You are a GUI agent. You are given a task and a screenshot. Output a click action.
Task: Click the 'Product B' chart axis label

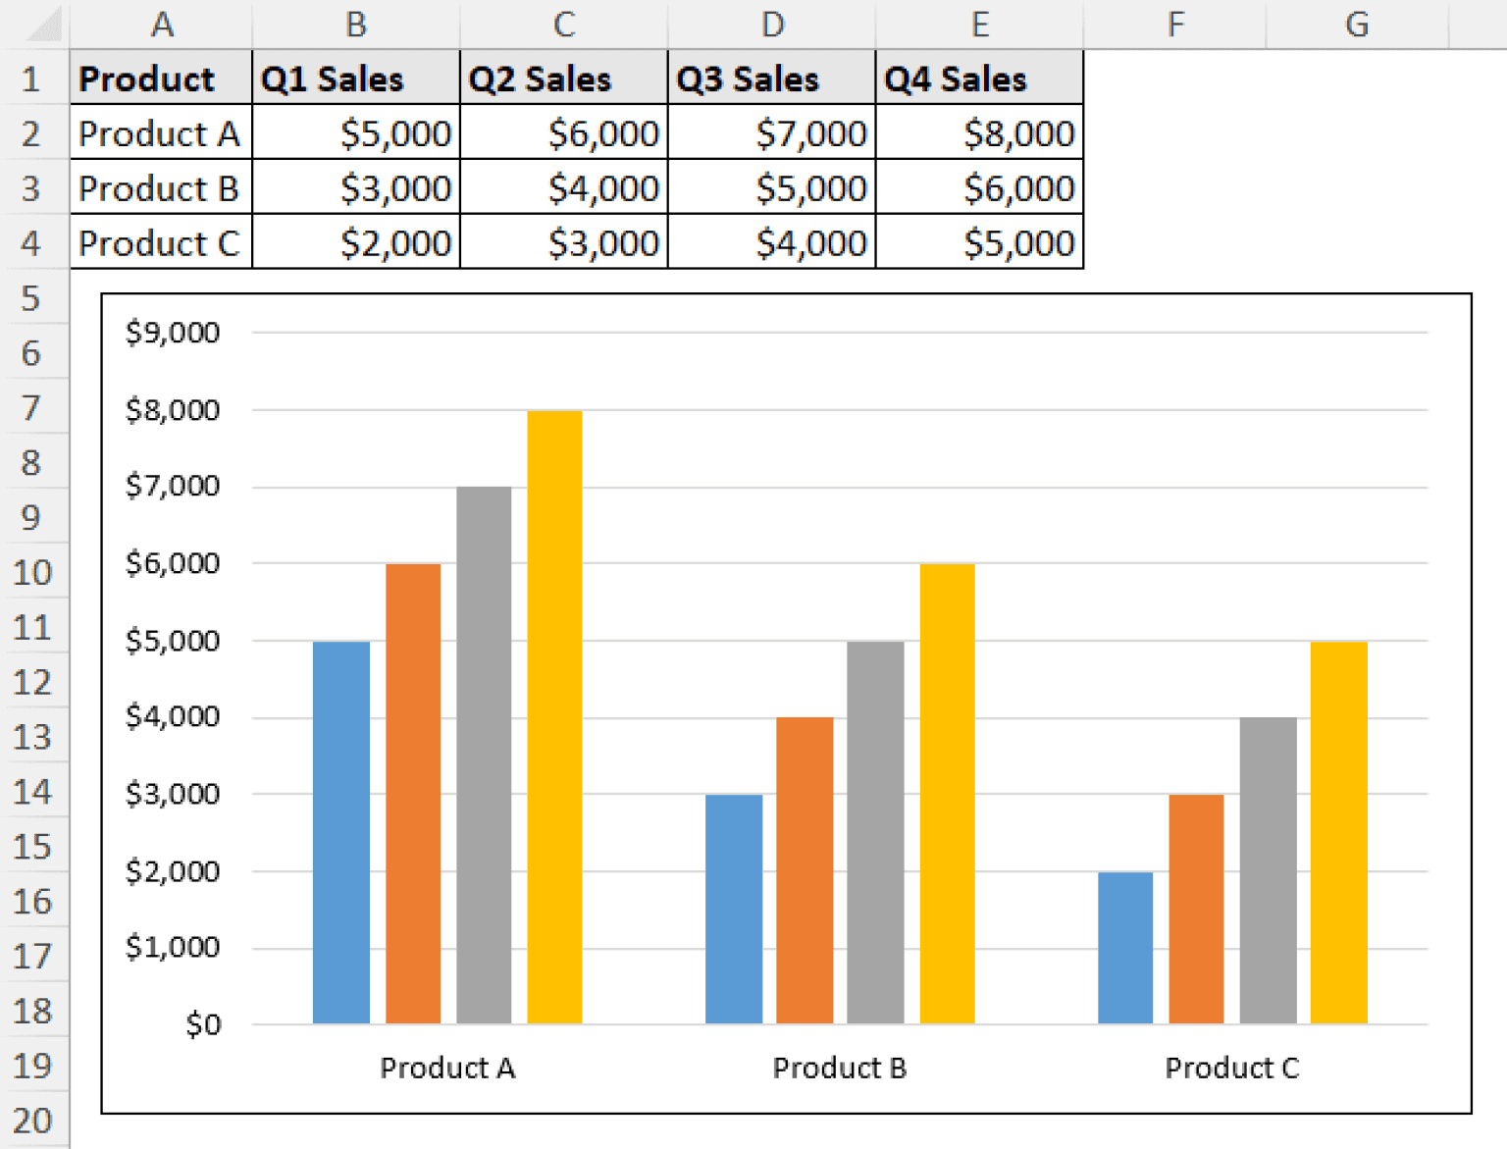pos(840,1068)
